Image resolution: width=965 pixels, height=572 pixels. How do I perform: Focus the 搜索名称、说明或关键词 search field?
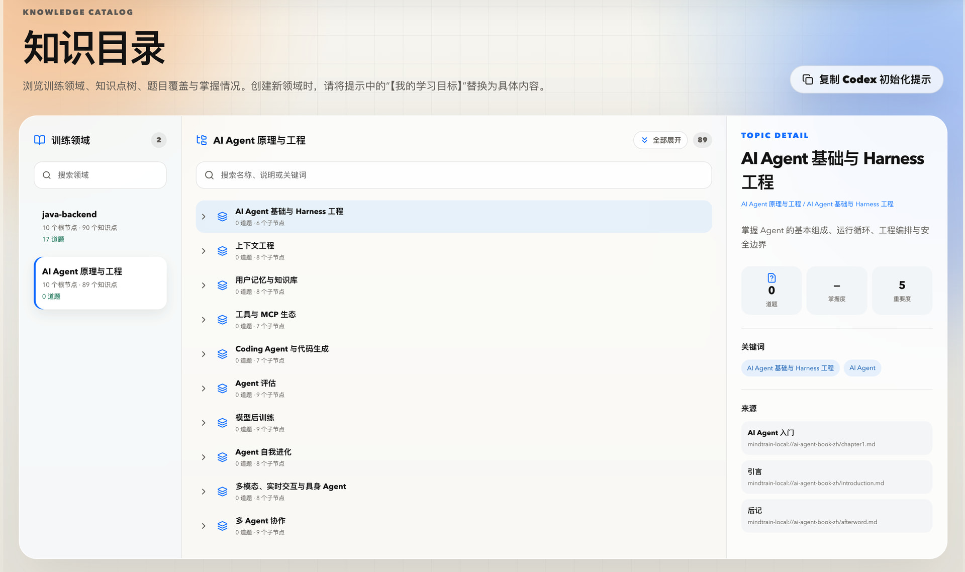[x=454, y=175]
